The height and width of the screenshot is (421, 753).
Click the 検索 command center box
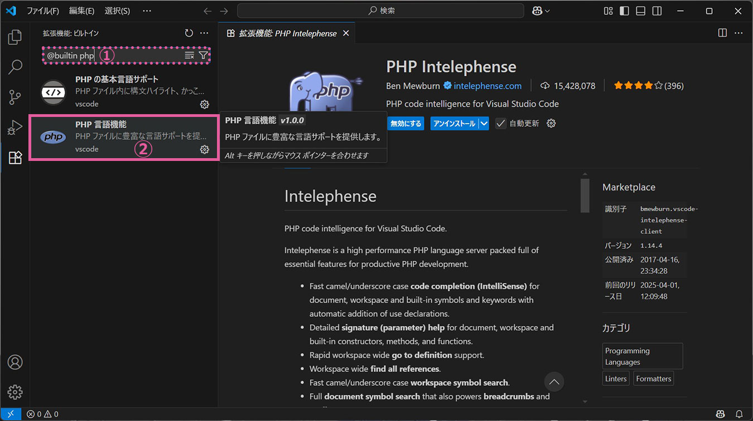coord(380,11)
